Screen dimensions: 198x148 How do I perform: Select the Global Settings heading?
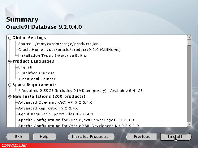coord(29,38)
